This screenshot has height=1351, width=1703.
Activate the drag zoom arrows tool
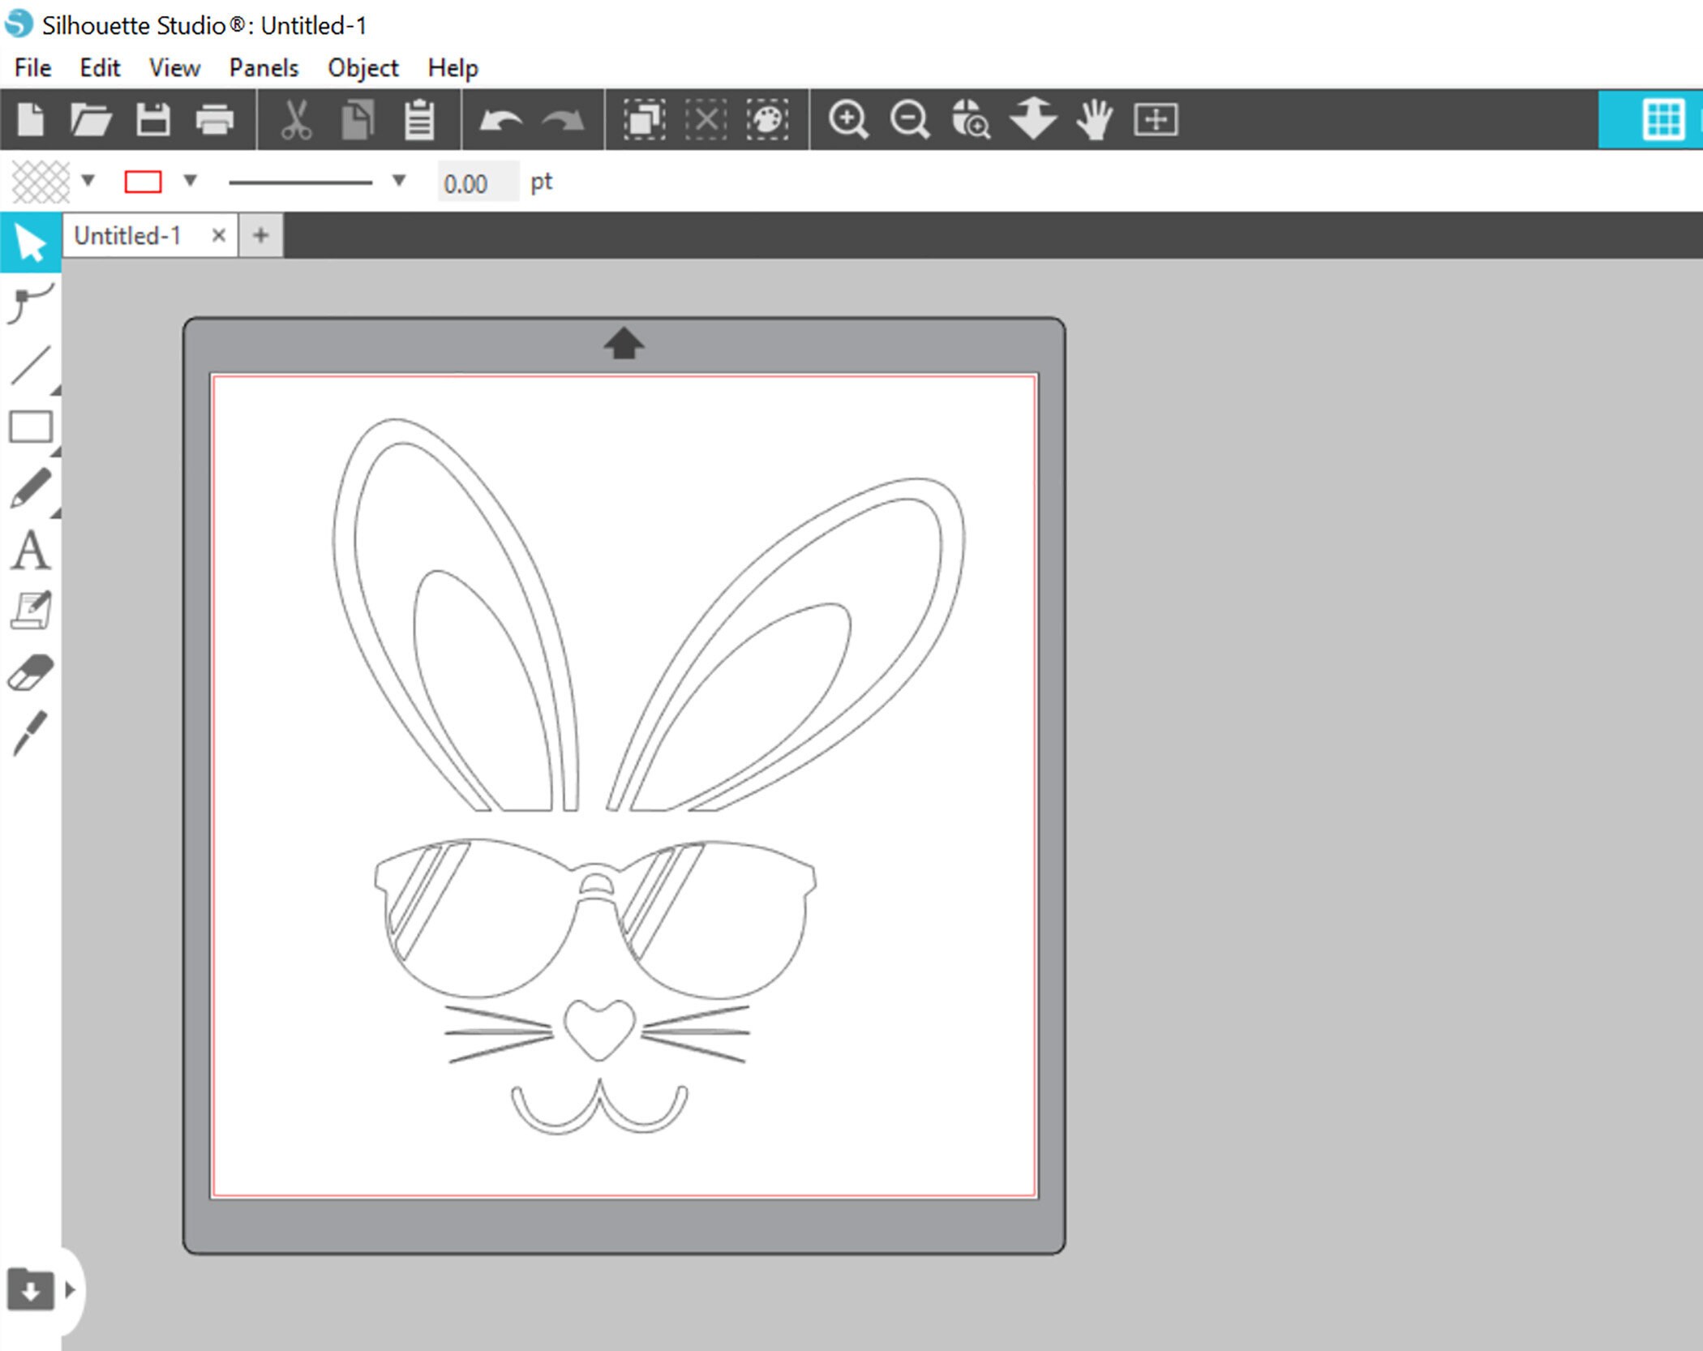point(1032,119)
